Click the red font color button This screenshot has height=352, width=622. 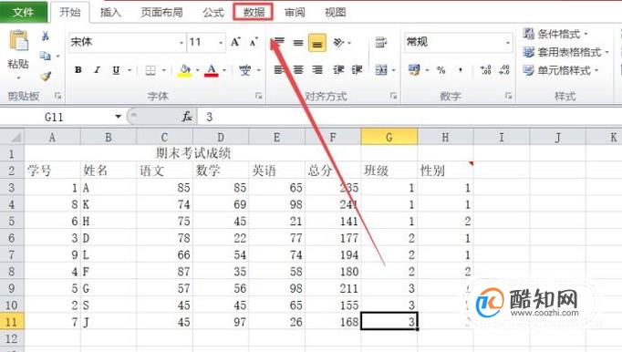tap(212, 70)
